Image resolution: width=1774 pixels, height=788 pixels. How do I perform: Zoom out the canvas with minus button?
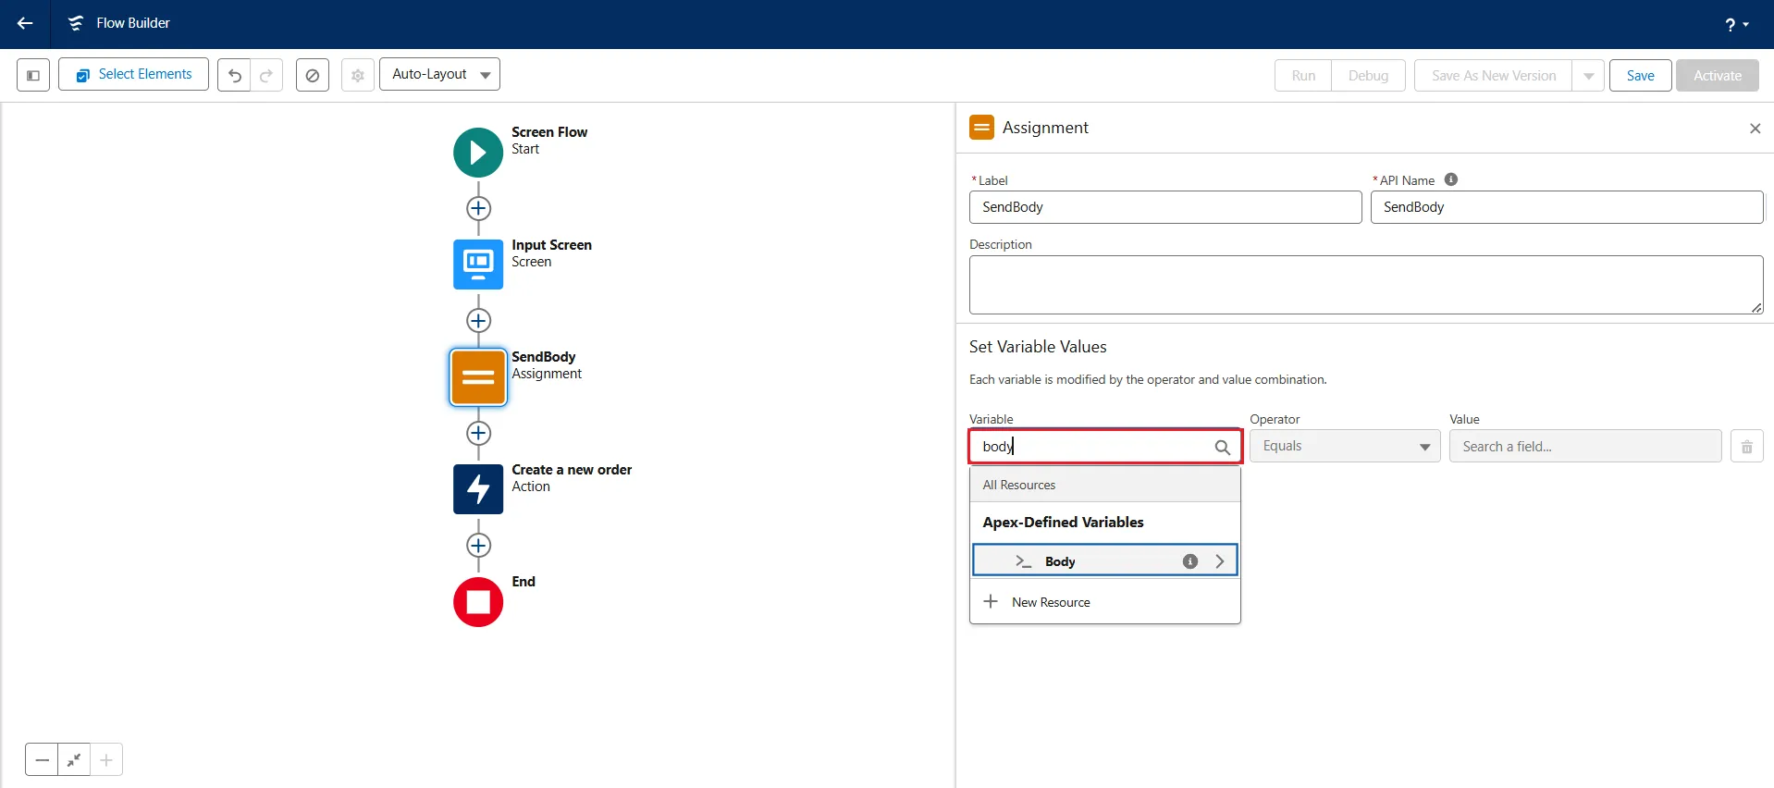[42, 760]
